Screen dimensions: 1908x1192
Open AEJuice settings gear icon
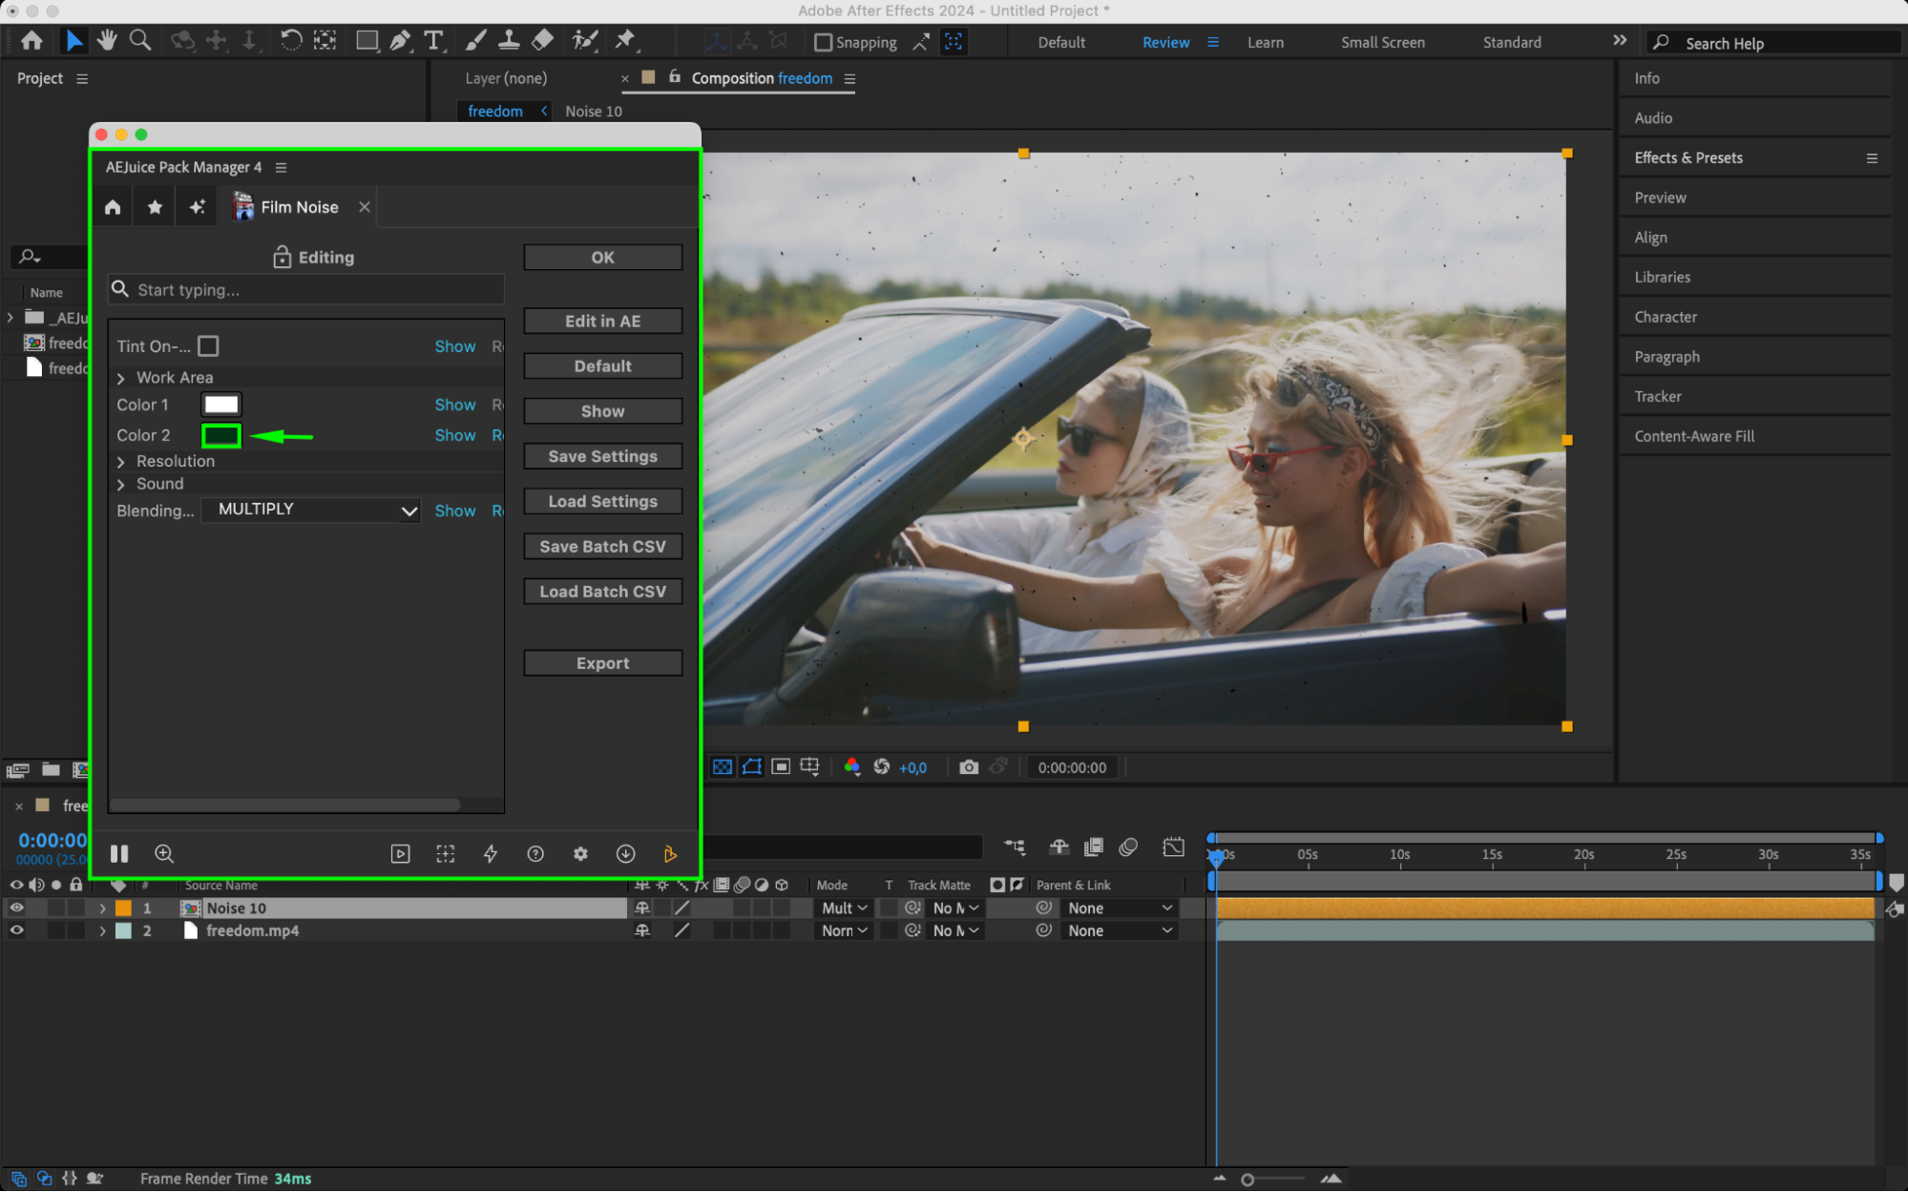click(580, 853)
